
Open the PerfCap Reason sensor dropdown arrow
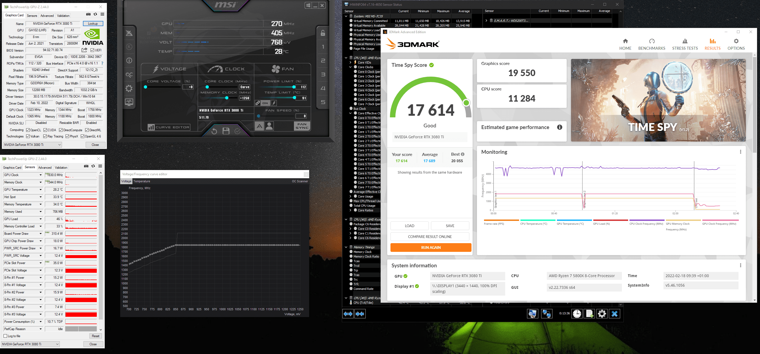pos(41,329)
